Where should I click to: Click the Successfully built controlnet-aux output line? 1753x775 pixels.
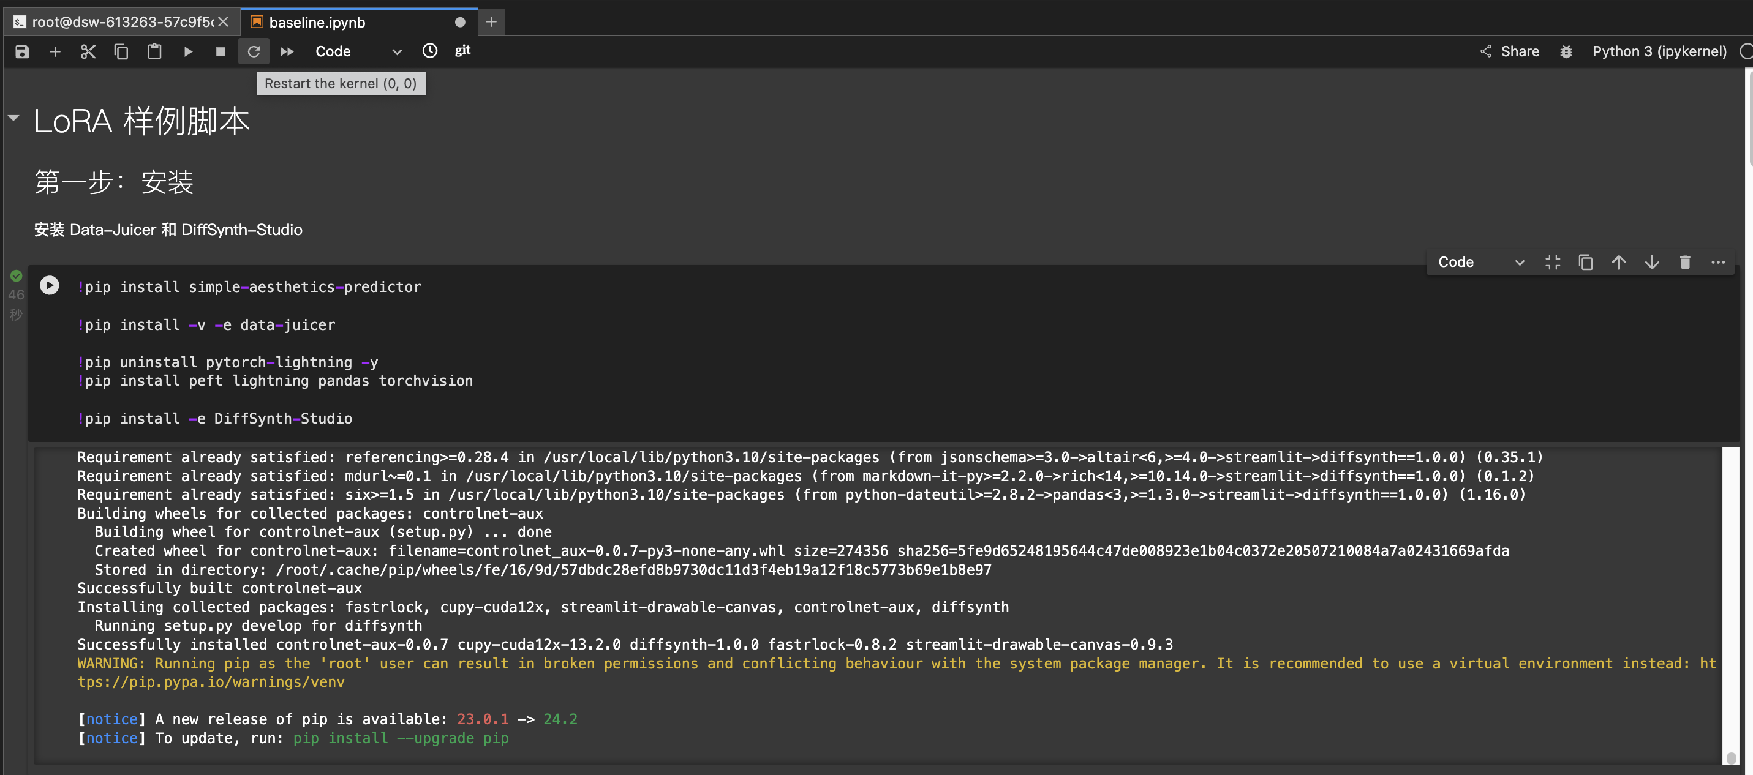tap(219, 588)
